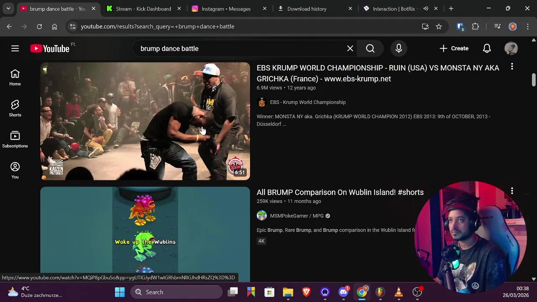View site information icon in address bar
The width and height of the screenshot is (537, 302).
tap(73, 26)
